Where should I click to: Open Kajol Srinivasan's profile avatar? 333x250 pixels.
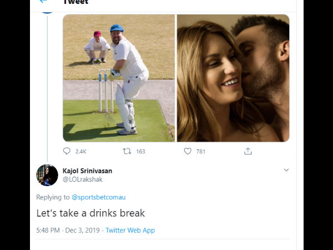tap(47, 175)
